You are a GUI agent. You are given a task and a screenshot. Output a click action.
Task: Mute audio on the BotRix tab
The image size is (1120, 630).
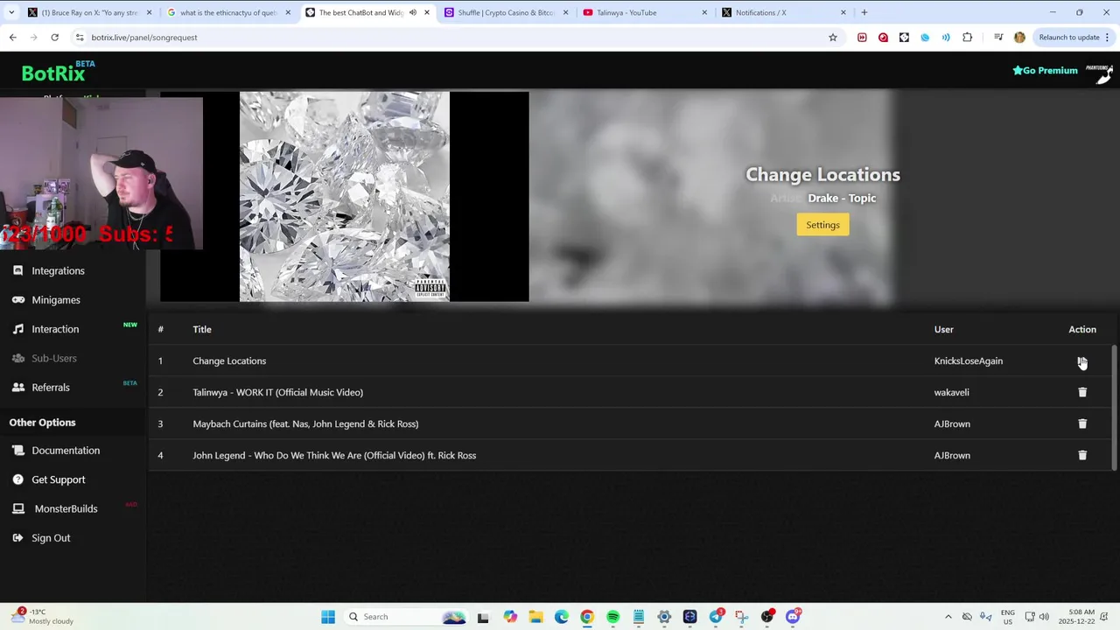coord(412,12)
